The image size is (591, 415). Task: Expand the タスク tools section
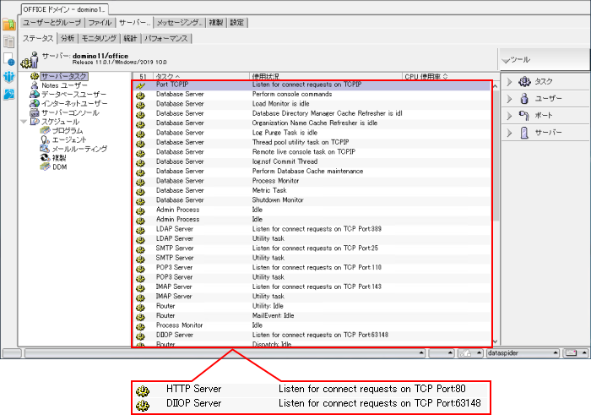tap(510, 81)
